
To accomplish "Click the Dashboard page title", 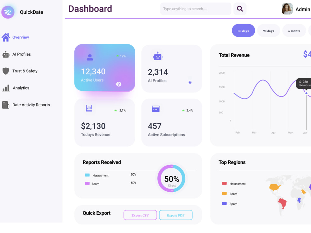I will click(90, 9).
